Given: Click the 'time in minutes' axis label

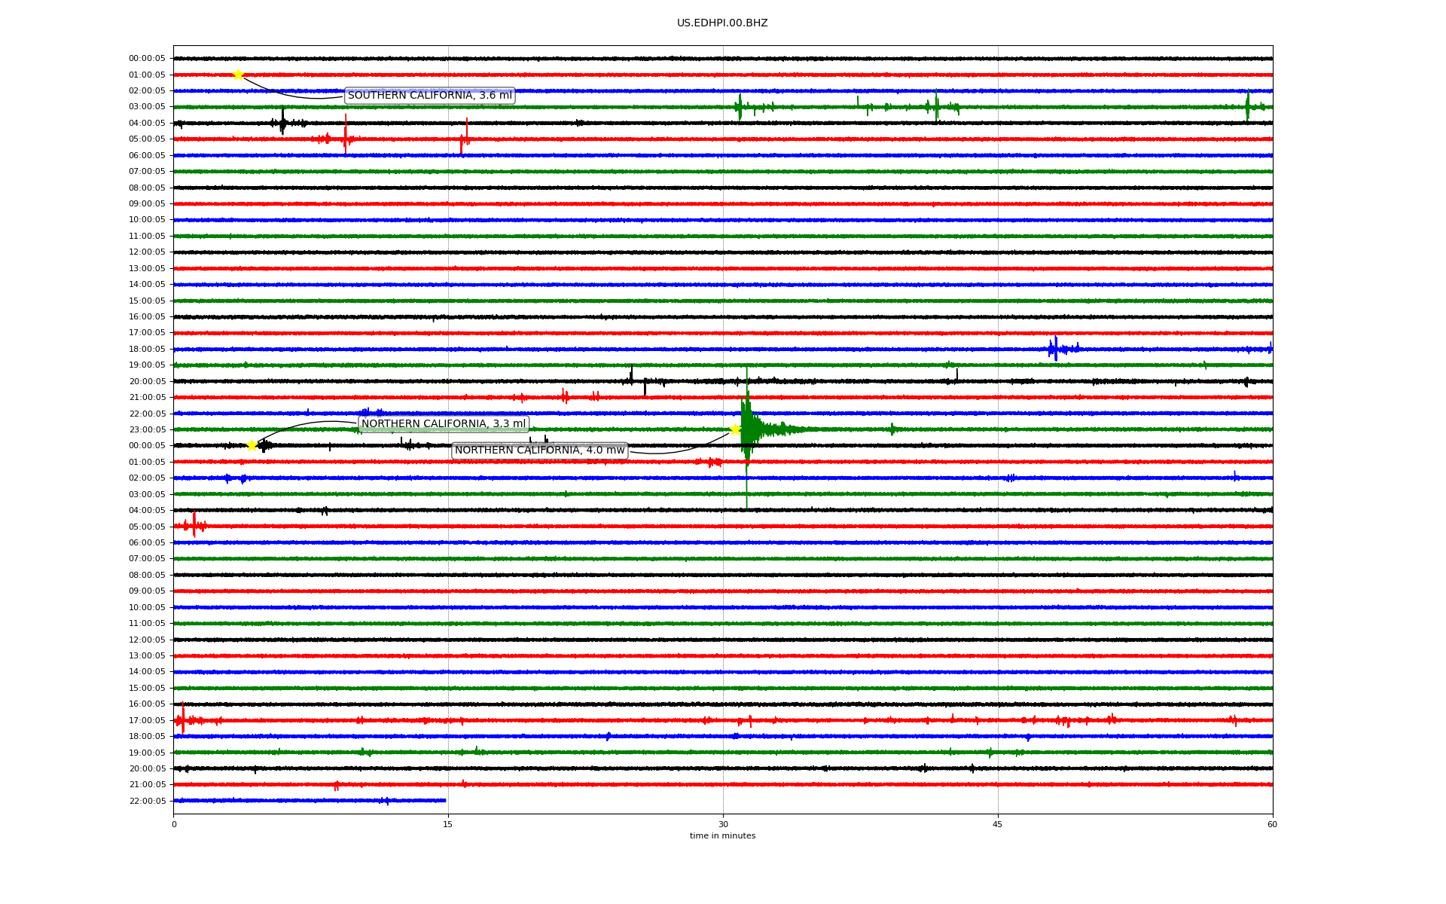Looking at the screenshot, I should pyautogui.click(x=721, y=835).
